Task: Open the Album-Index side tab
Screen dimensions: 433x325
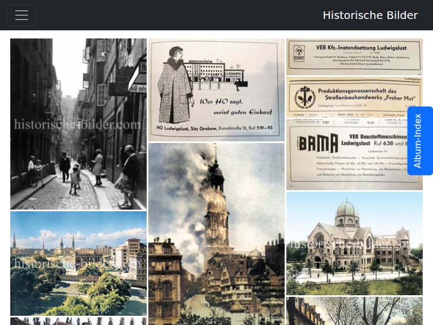Action: click(x=420, y=141)
